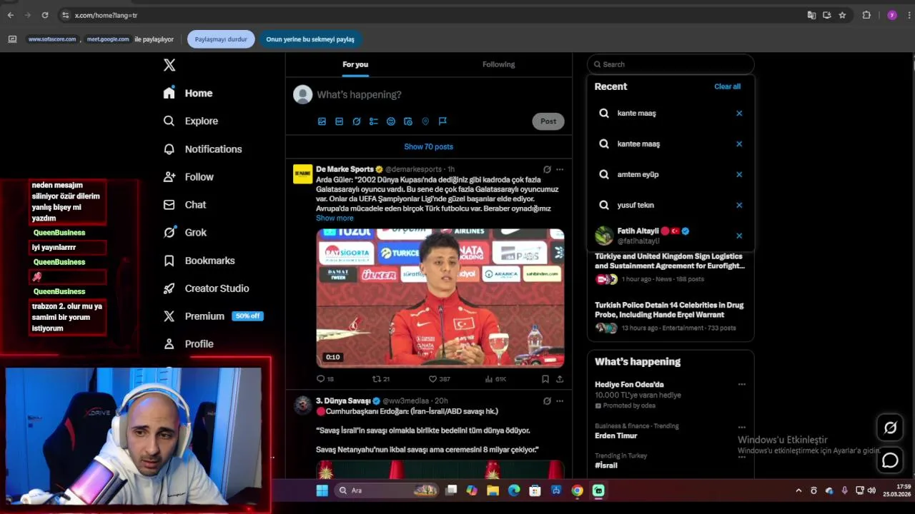Open more options on 3. Dünya Savaşı post
Viewport: 915px width, 514px height.
pyautogui.click(x=560, y=401)
